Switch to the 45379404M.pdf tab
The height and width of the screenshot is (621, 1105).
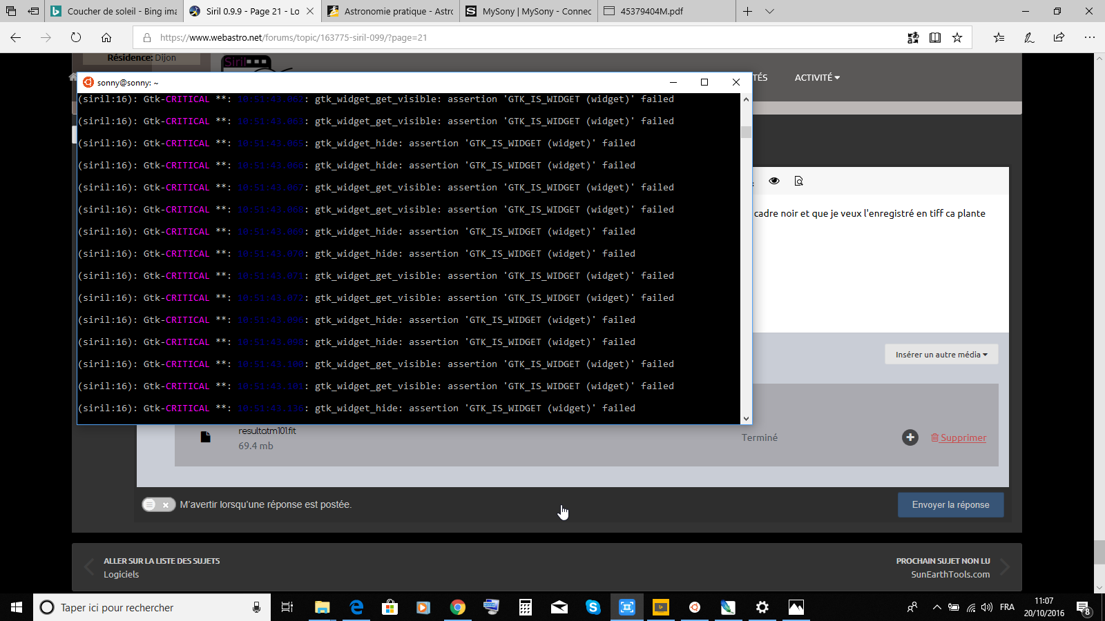(666, 11)
